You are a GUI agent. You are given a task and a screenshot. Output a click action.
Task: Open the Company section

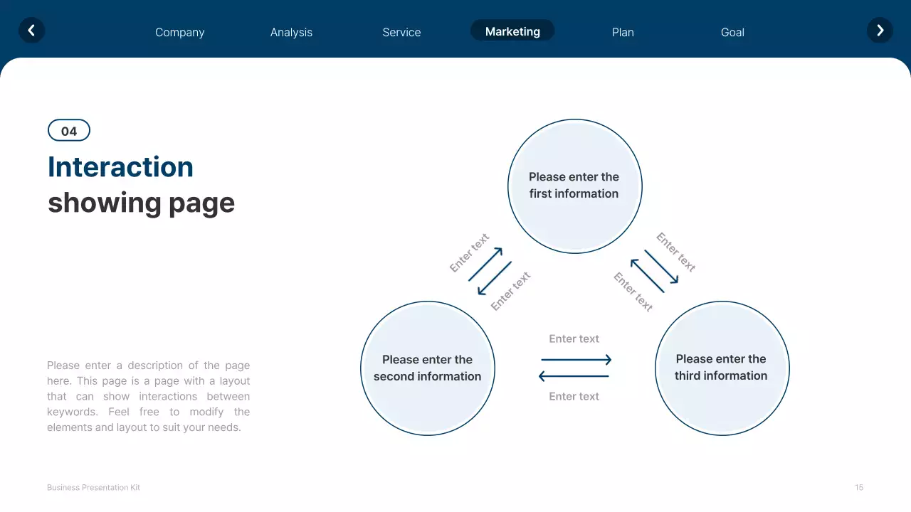[x=179, y=32]
